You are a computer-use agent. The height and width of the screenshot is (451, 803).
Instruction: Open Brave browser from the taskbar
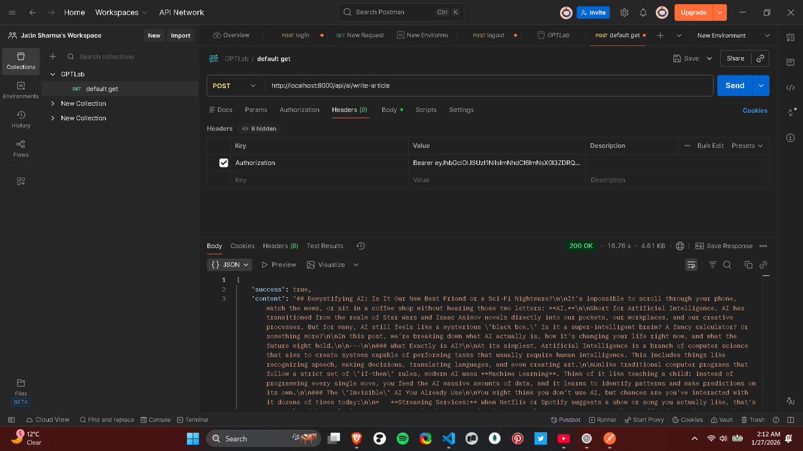[x=357, y=438]
